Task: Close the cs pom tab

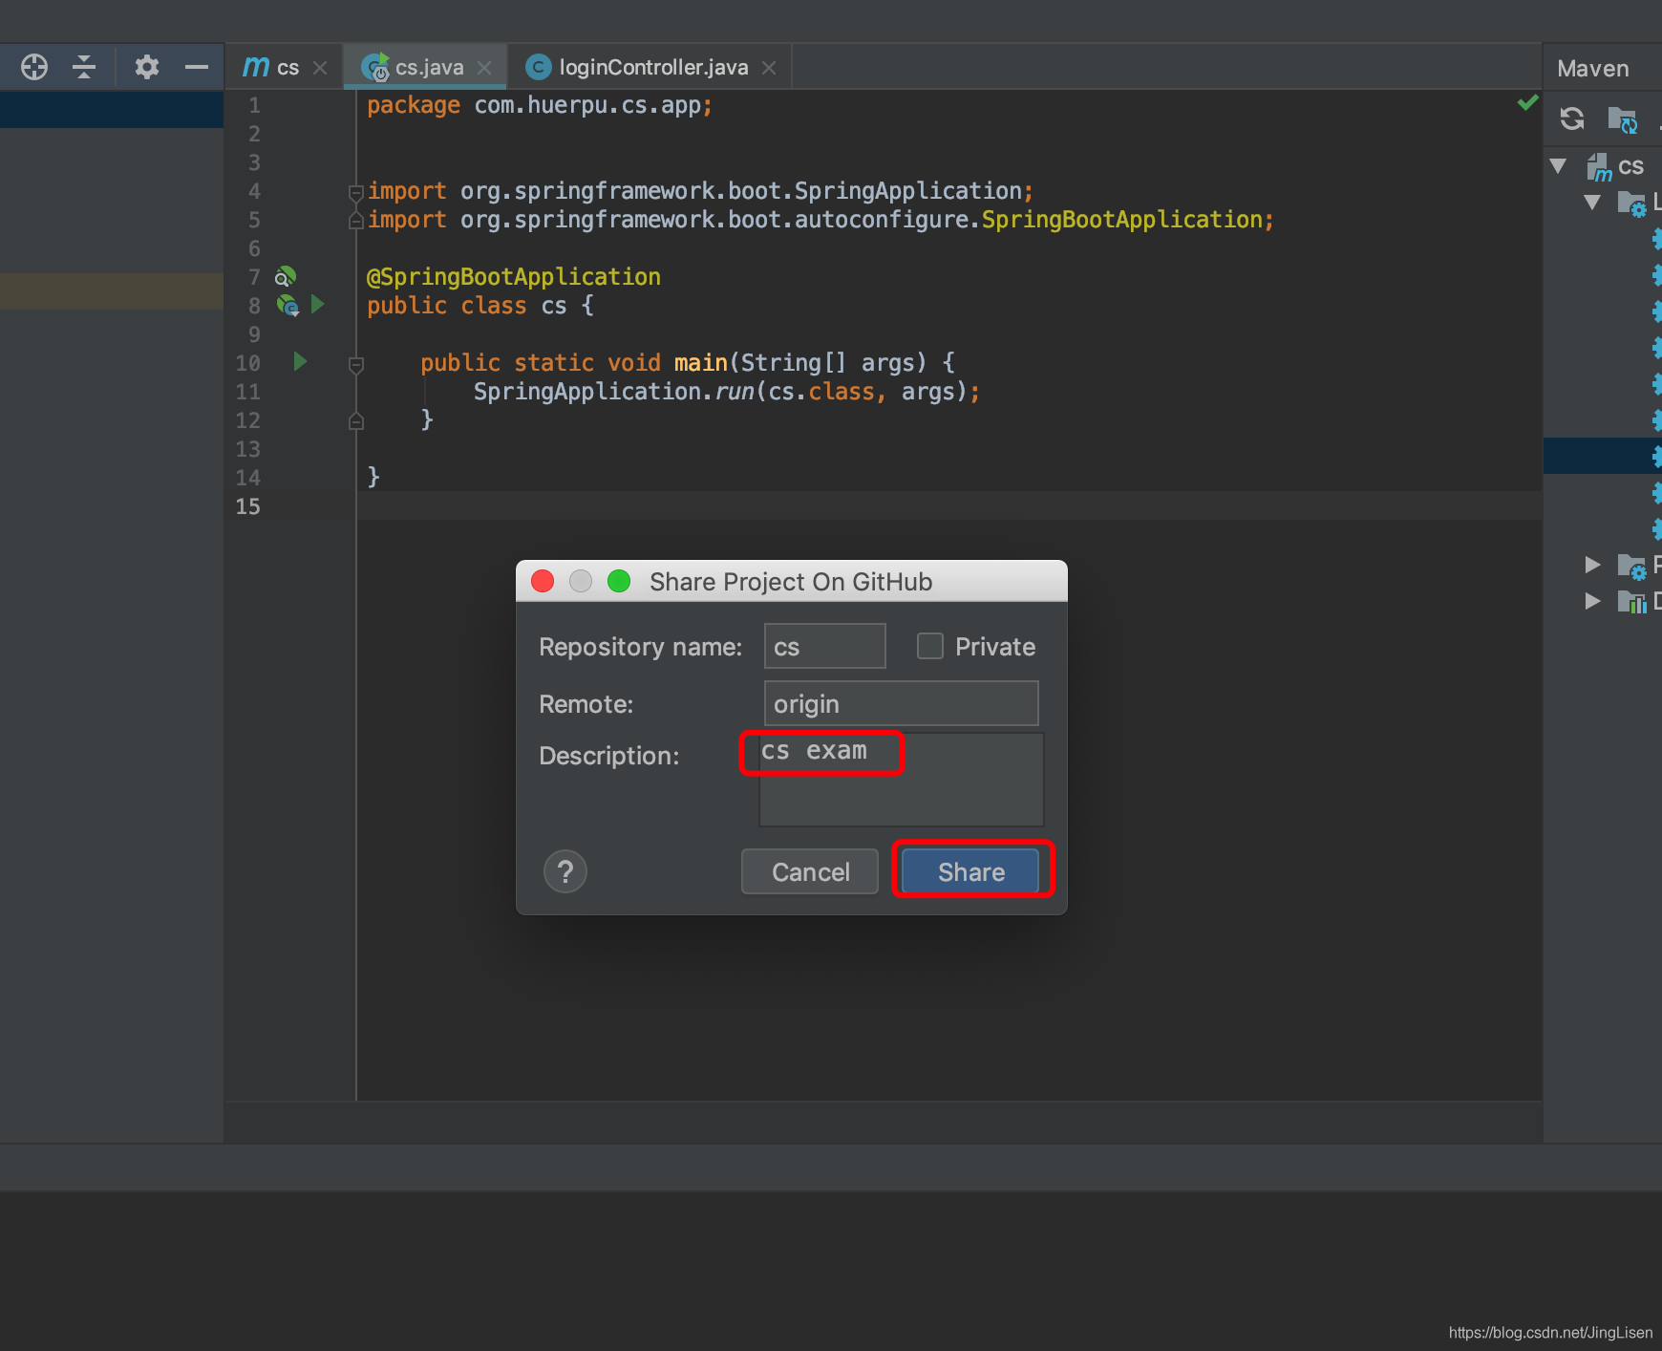Action: tap(320, 68)
